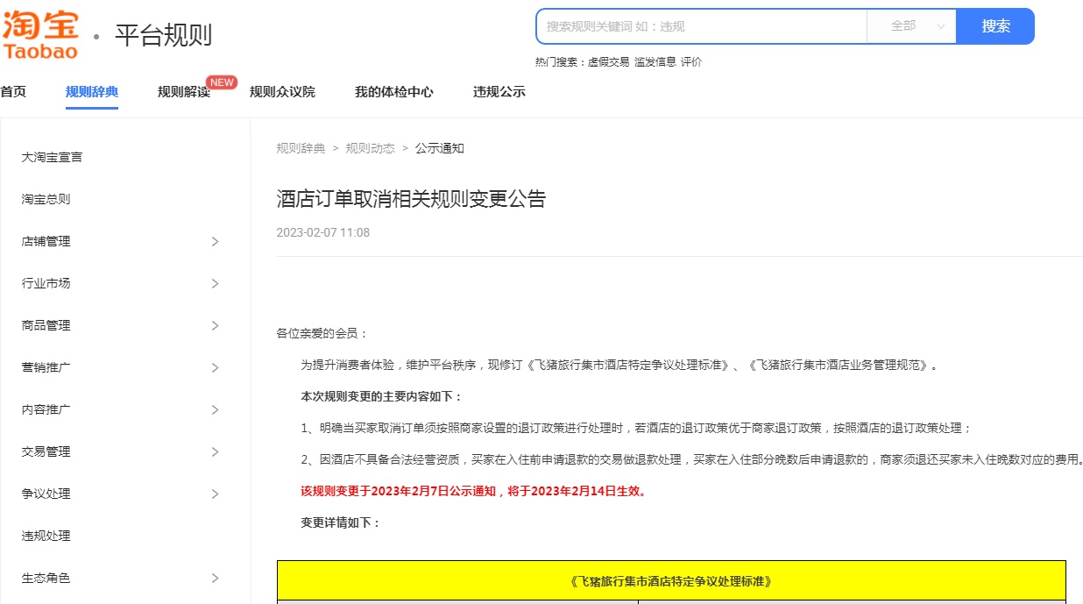Click the 规则动态 breadcrumb link
This screenshot has height=604, width=1083.
(x=370, y=148)
